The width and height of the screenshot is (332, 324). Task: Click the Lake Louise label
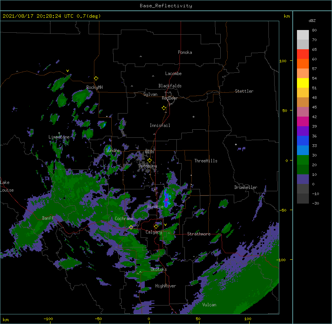tap(7, 186)
